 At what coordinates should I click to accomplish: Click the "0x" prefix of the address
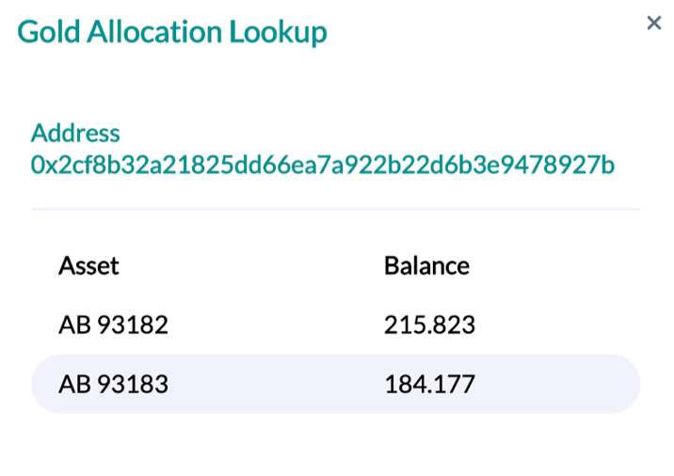41,166
